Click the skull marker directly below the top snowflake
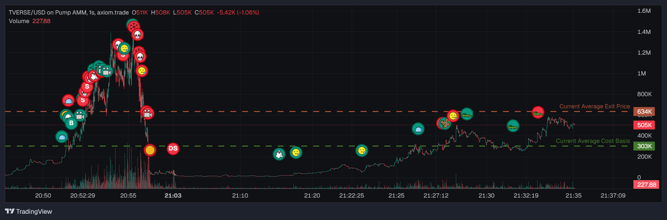667x220 pixels. (x=137, y=34)
